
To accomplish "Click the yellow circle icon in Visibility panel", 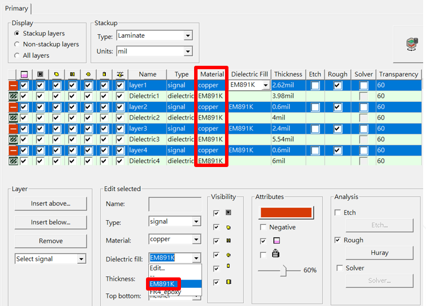I will pos(228,255).
